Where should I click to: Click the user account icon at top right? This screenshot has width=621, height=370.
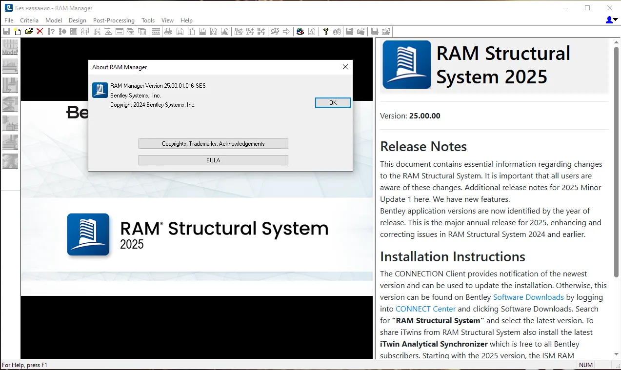[609, 20]
